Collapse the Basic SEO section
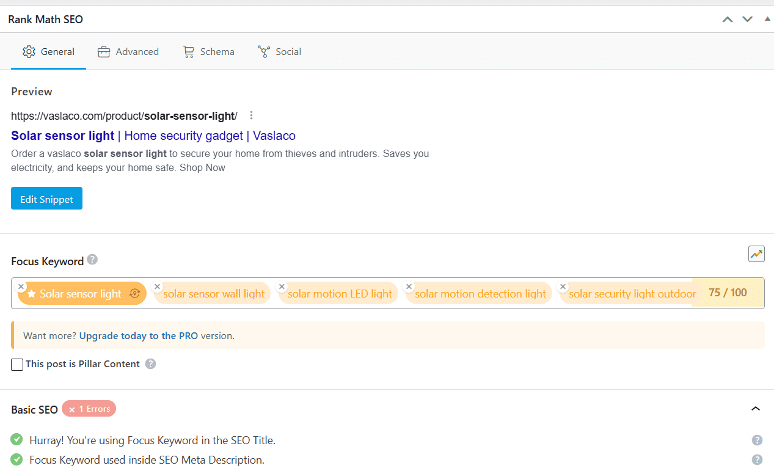The image size is (774, 471). tap(756, 409)
